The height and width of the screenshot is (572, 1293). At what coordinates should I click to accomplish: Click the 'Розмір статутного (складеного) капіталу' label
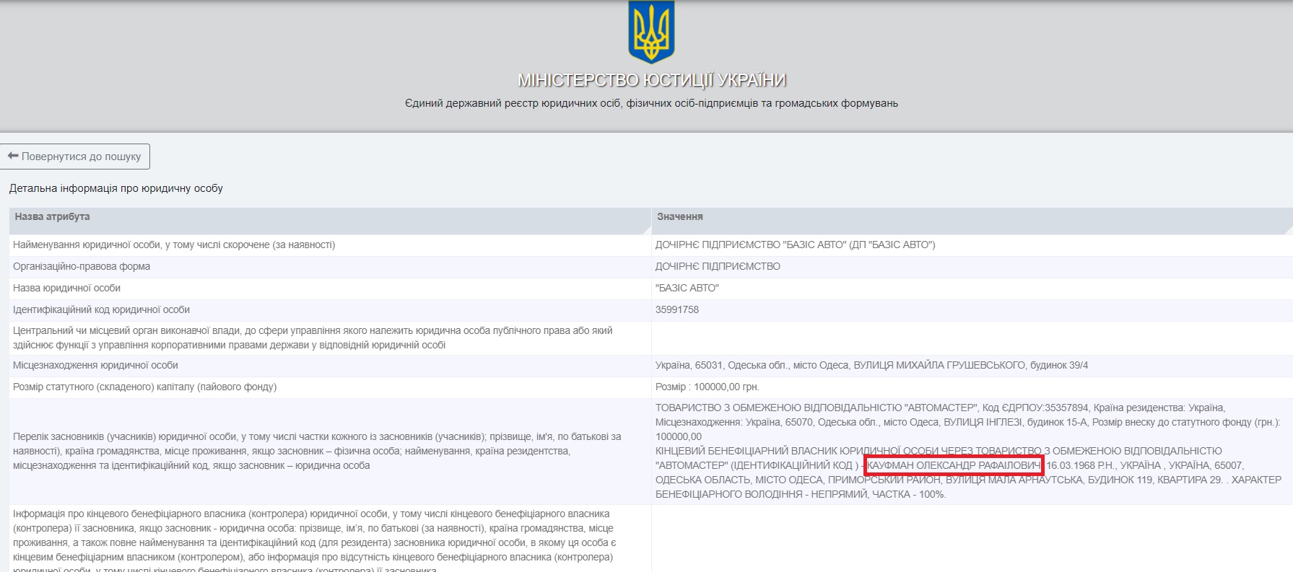pyautogui.click(x=144, y=387)
